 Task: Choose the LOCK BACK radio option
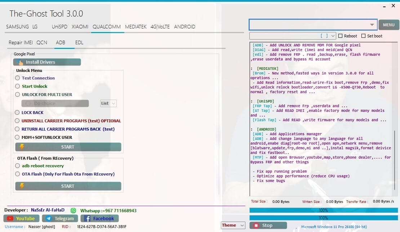point(18,113)
